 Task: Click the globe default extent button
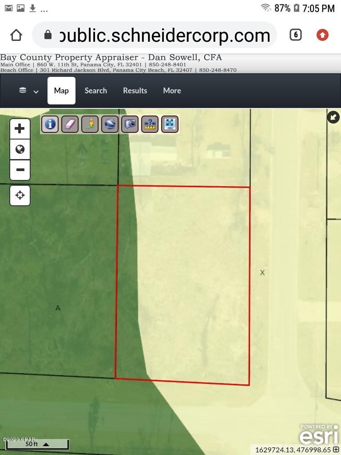(20, 149)
